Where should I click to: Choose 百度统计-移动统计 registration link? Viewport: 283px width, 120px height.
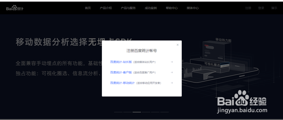point(122,83)
